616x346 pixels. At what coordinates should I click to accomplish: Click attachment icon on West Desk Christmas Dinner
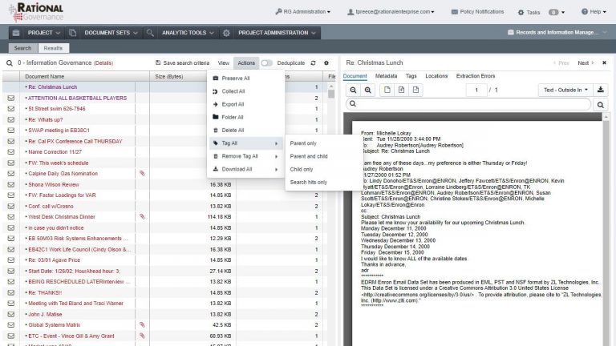142,216
